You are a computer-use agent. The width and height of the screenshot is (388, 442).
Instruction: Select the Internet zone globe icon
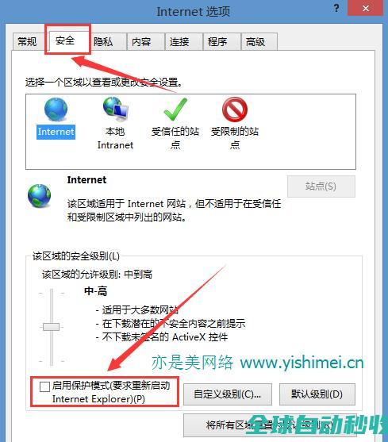(x=56, y=110)
